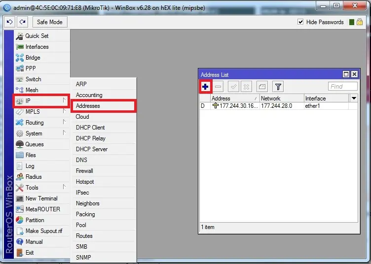Image resolution: width=371 pixels, height=264 pixels.
Task: Open the column selection dropdown arrow
Action: click(x=354, y=98)
